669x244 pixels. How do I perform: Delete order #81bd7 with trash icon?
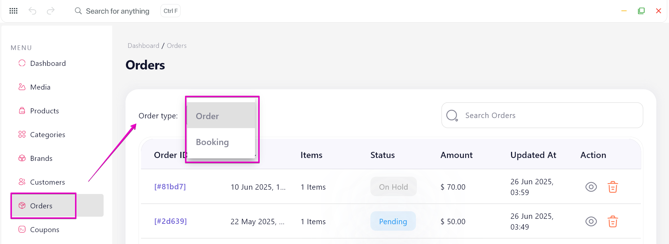click(613, 187)
